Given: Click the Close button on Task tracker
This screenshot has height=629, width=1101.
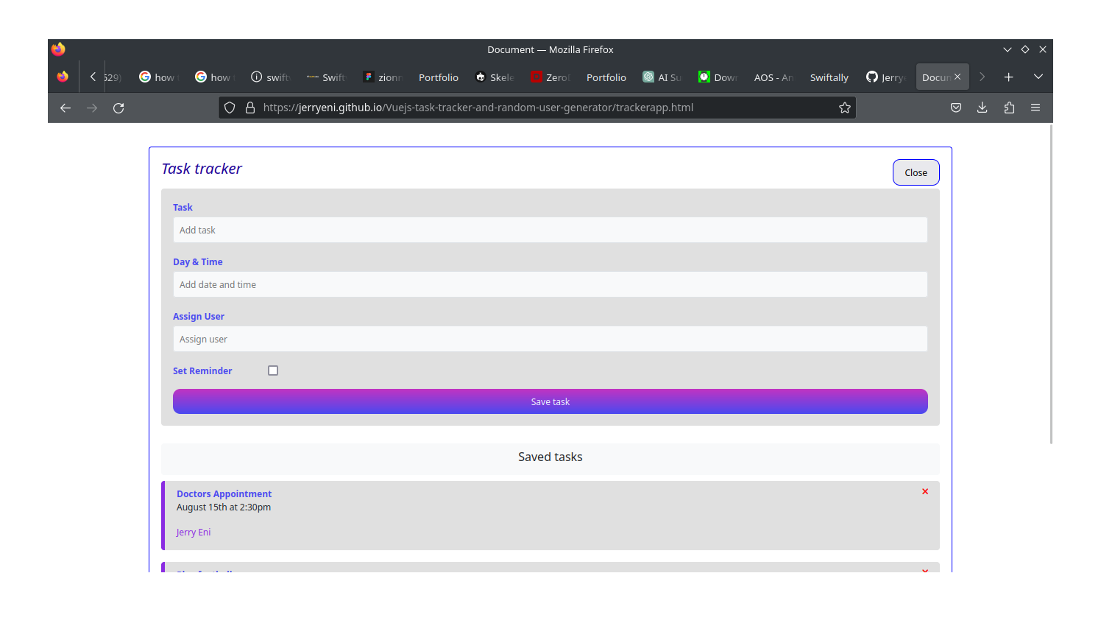Looking at the screenshot, I should point(916,172).
